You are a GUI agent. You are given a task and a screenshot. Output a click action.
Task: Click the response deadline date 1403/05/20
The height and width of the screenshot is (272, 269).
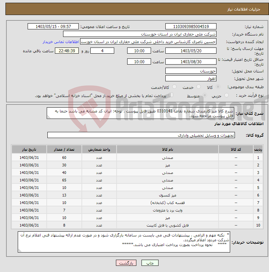pyautogui.click(x=191, y=51)
